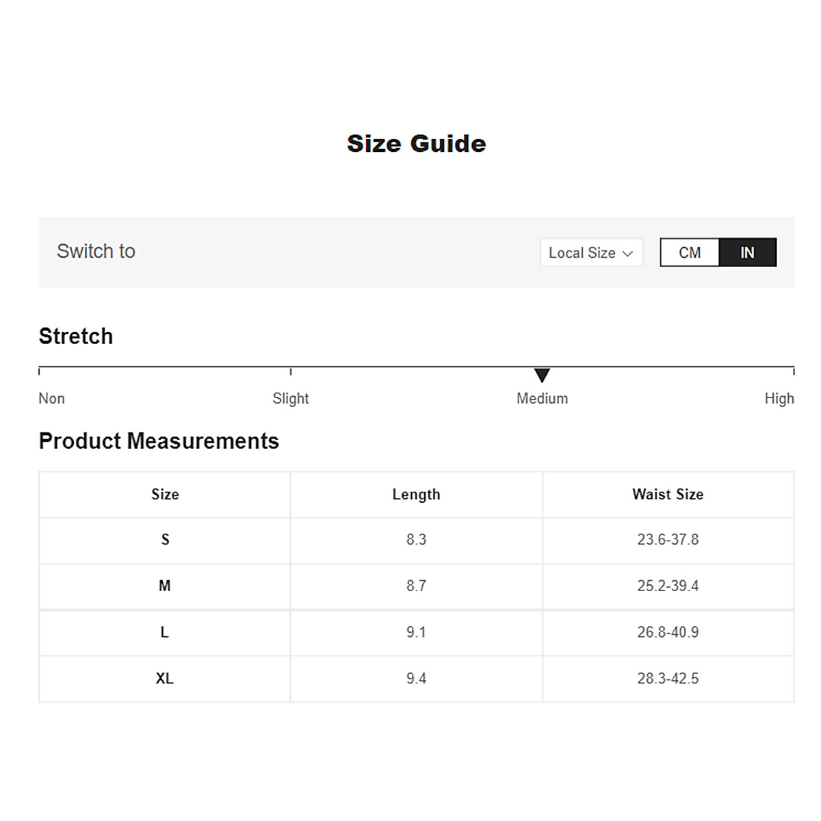Click the Slight stretch label
Image resolution: width=821 pixels, height=821 pixels.
[x=291, y=398]
